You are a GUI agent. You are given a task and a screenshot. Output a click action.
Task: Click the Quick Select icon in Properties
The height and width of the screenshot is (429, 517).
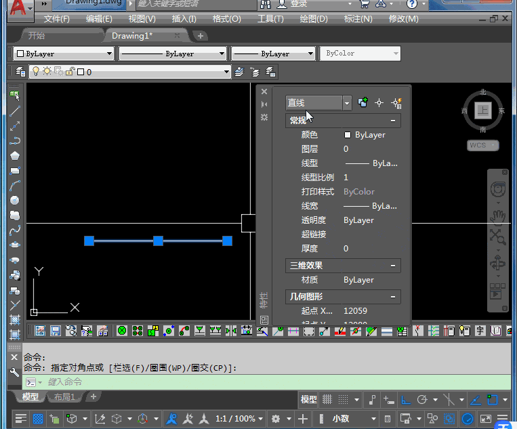[x=396, y=103]
